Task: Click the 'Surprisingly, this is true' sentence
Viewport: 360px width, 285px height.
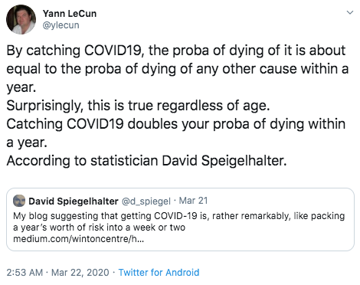Action: (x=138, y=106)
